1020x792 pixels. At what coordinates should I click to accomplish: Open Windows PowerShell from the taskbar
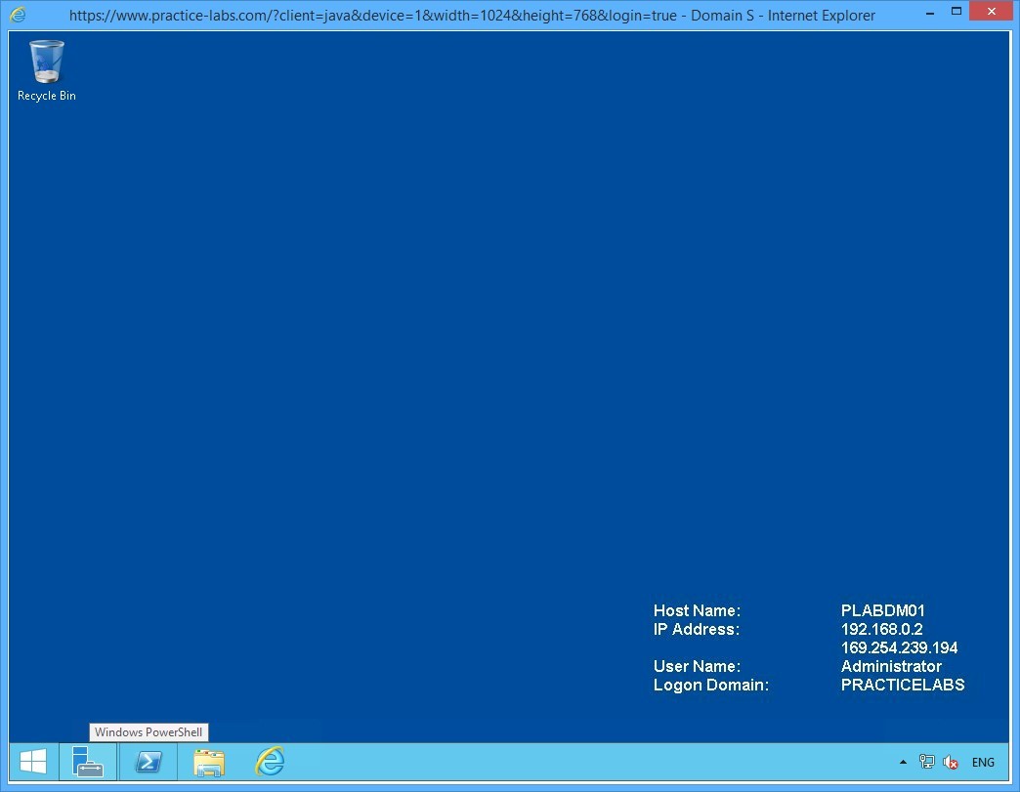point(149,761)
